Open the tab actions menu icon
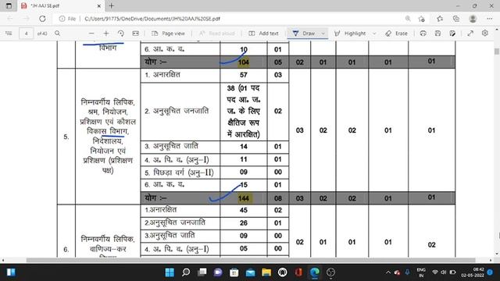 pos(9,5)
